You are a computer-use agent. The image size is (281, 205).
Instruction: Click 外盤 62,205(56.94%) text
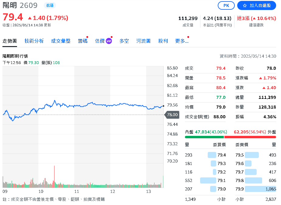[x=255, y=132]
